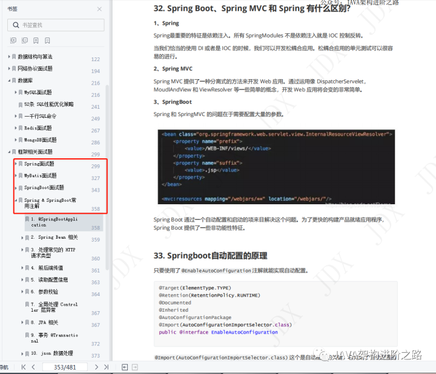Click the 2、Spring MVC subheading
The image size is (436, 374).
point(173,68)
